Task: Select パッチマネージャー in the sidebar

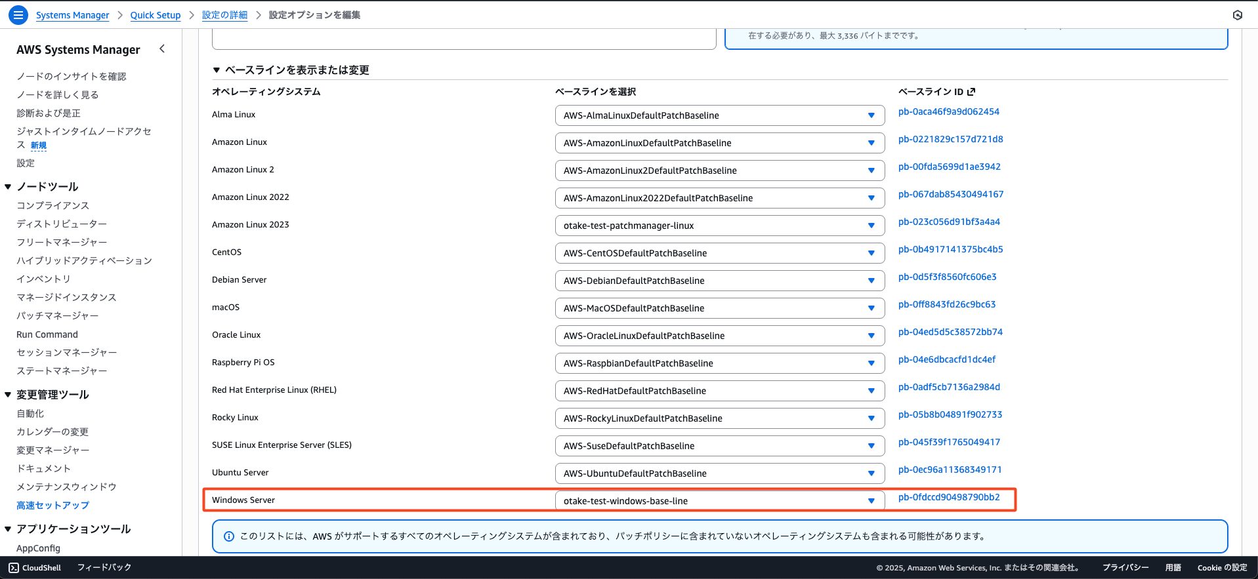Action: [x=57, y=316]
